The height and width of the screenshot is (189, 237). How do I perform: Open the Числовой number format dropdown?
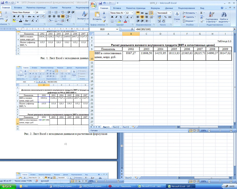(x=171, y=13)
